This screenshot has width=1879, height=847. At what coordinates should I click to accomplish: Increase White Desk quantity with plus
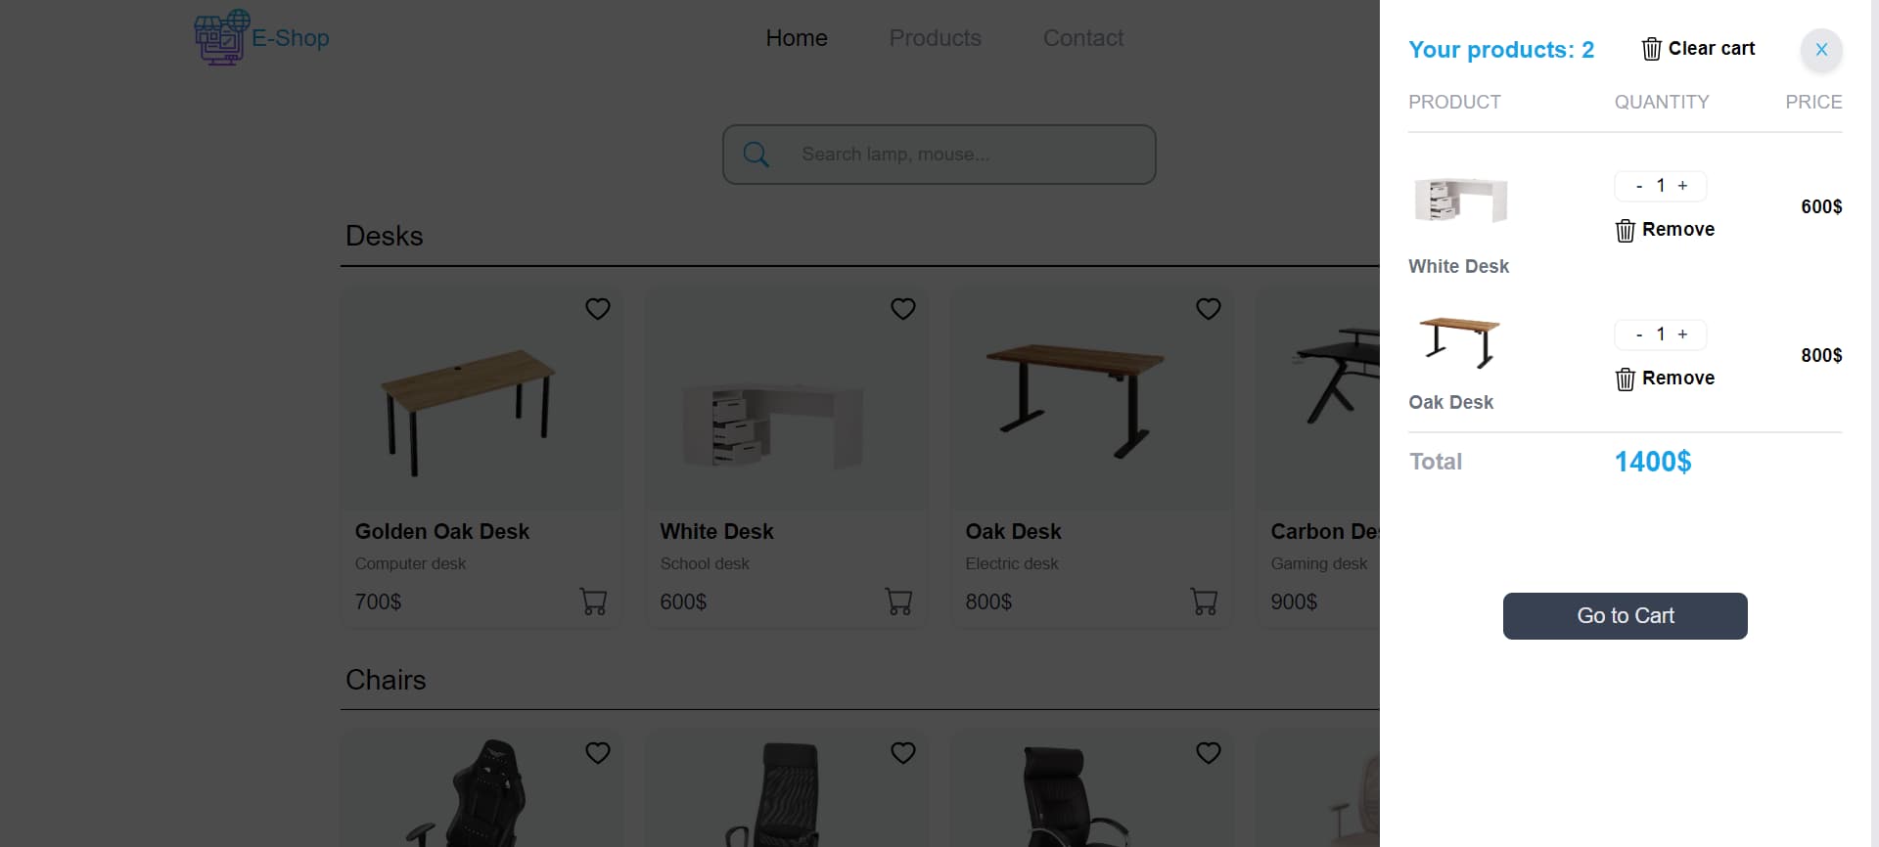pyautogui.click(x=1682, y=186)
